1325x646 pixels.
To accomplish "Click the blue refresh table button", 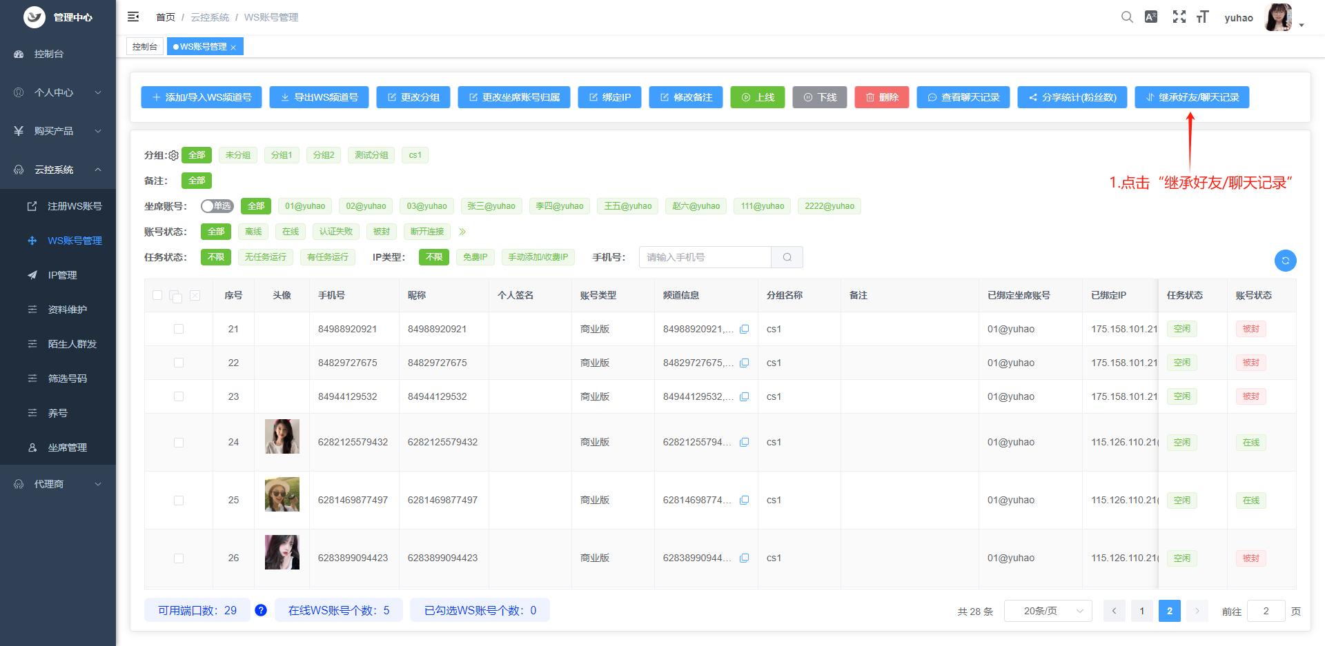I will tap(1285, 261).
